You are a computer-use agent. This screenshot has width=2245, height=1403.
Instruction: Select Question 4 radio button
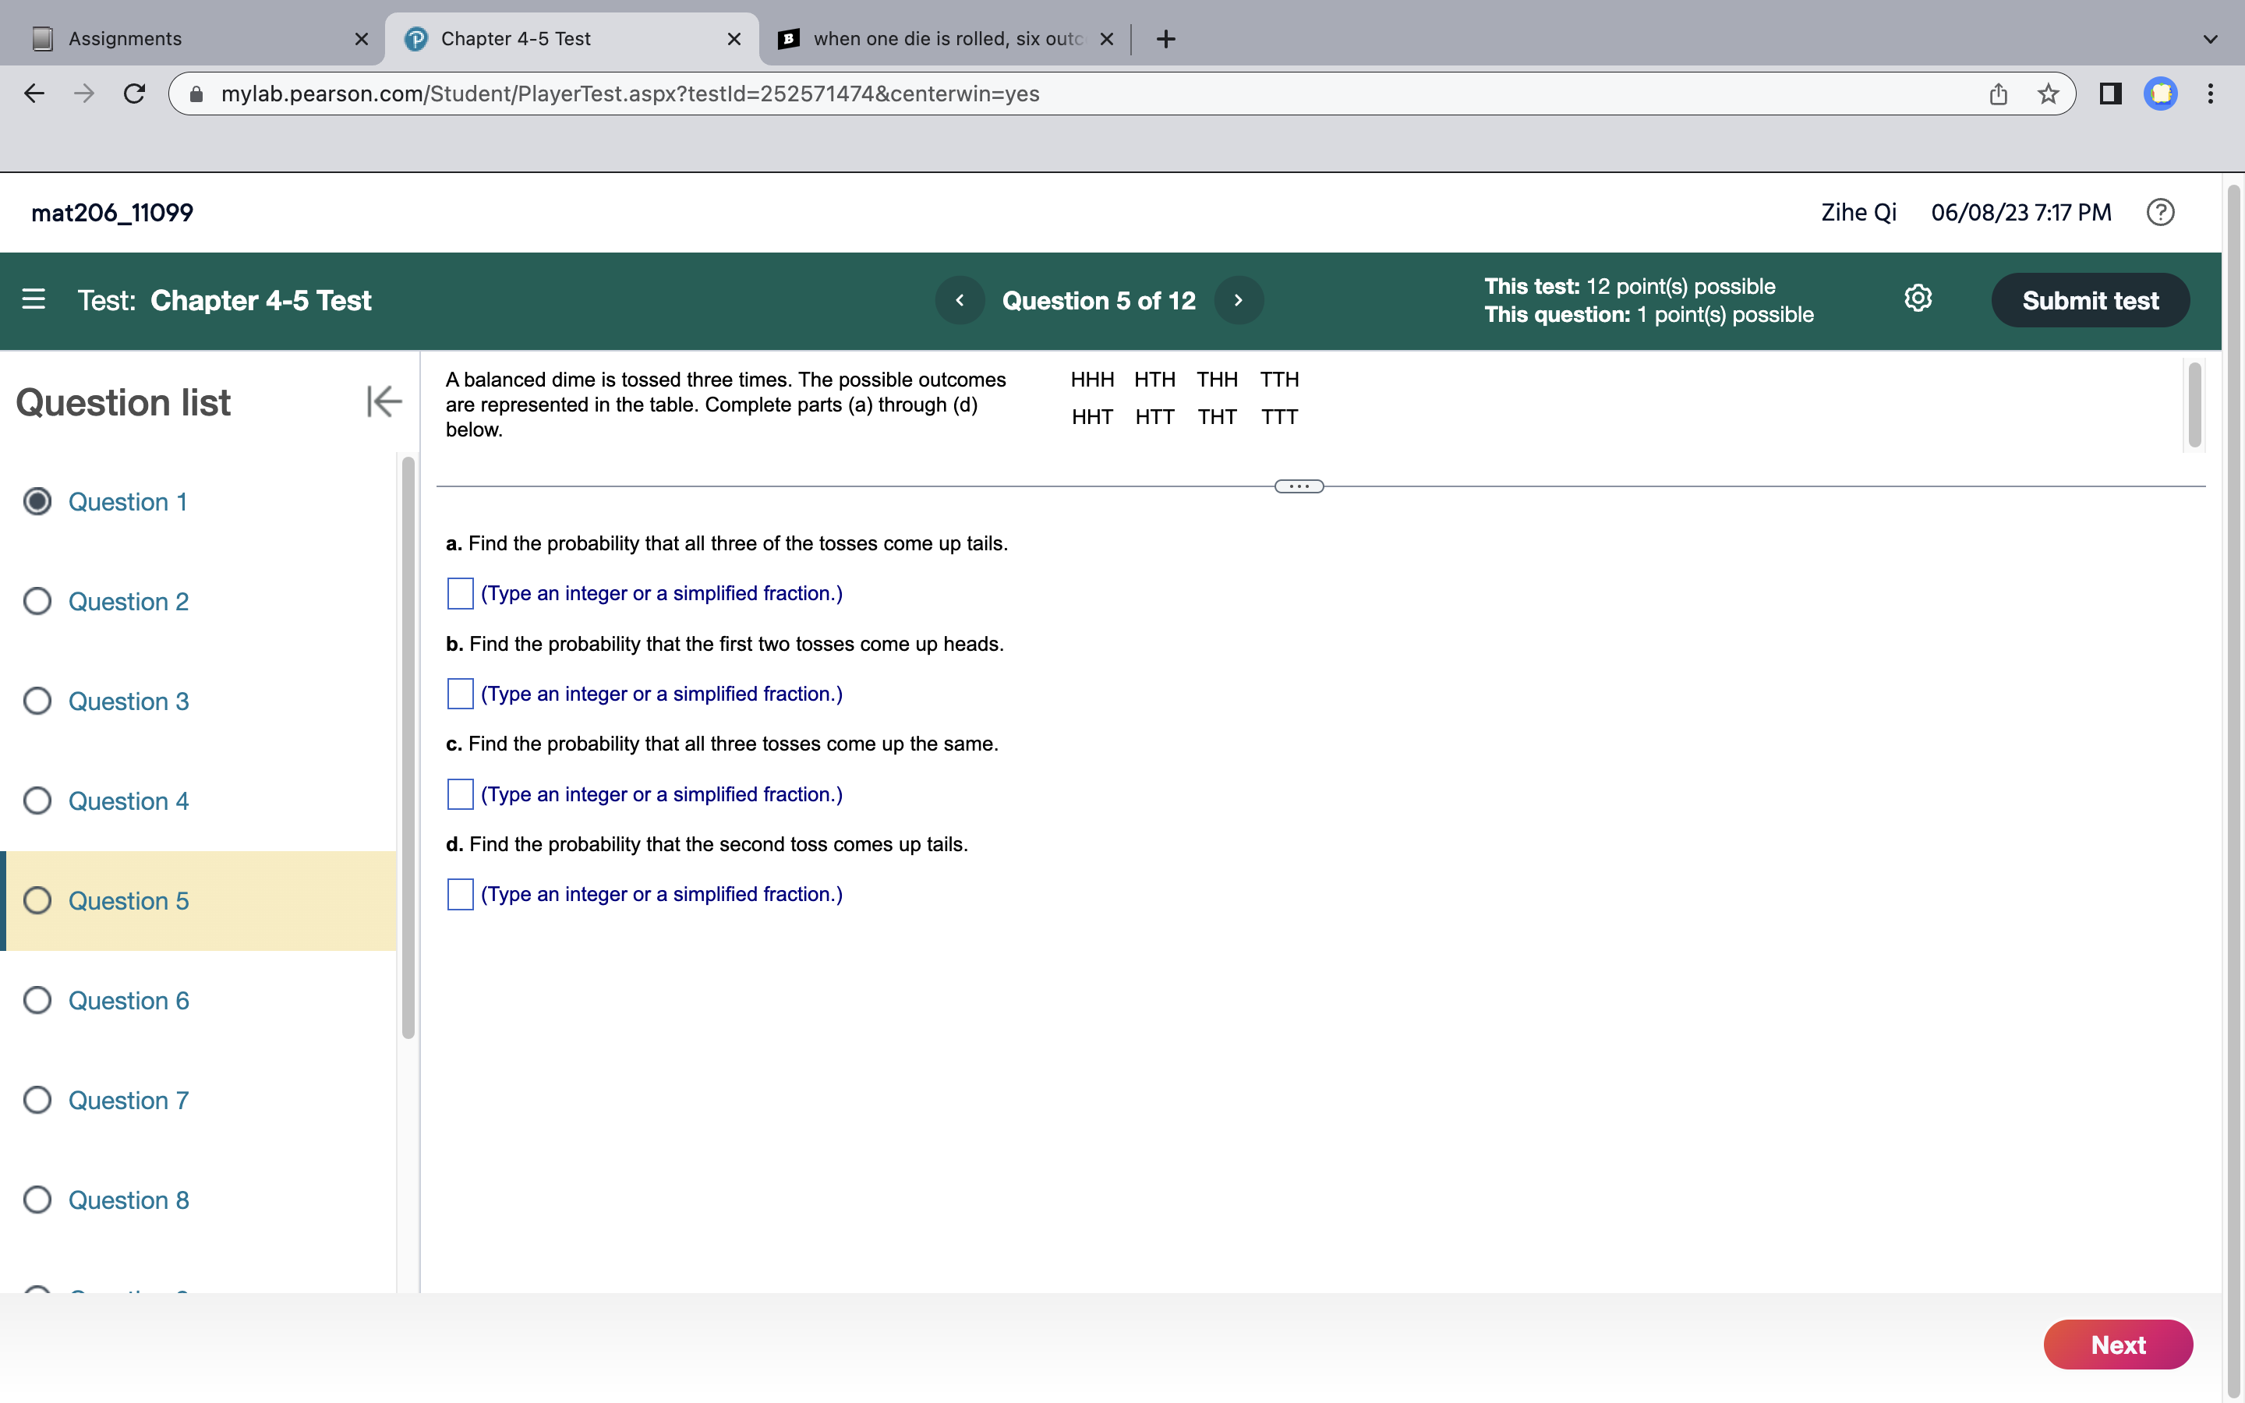(37, 800)
